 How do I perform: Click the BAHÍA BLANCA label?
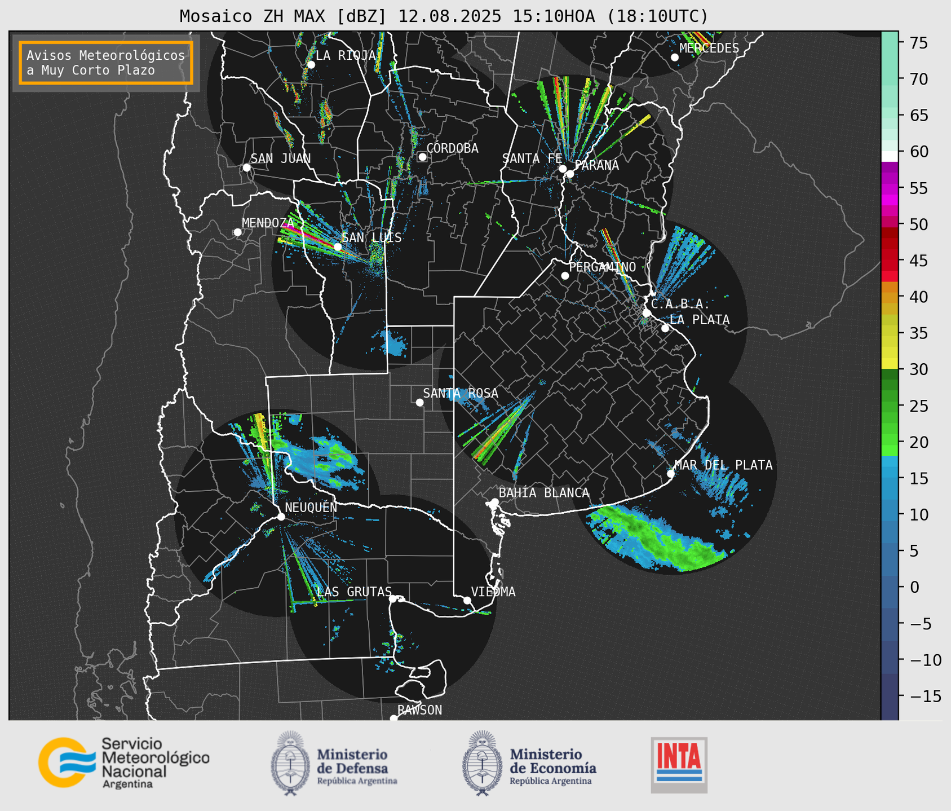(544, 493)
